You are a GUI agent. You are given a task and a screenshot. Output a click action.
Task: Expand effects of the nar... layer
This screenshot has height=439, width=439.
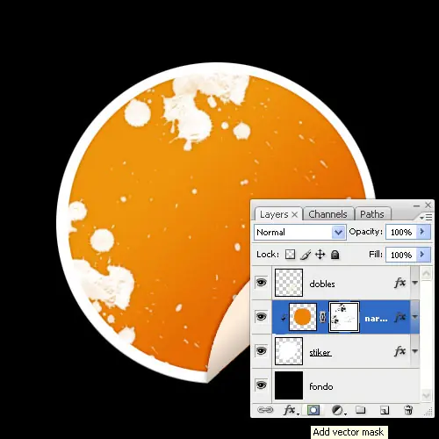(x=415, y=317)
